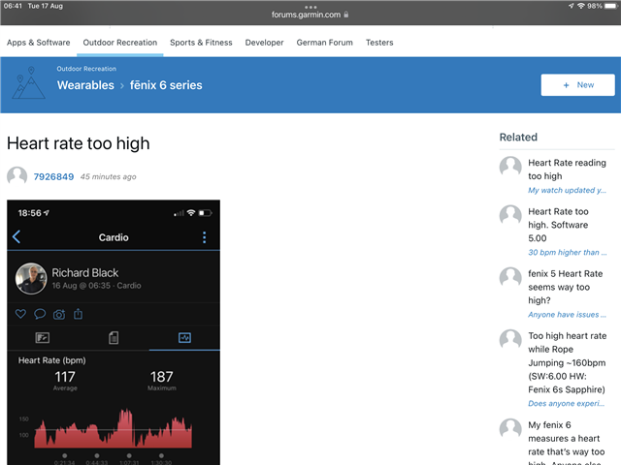Viewport: 621px width, 465px height.
Task: Click the '16 Aug @ 06:35 - Cardio' text
Action: pyautogui.click(x=96, y=286)
